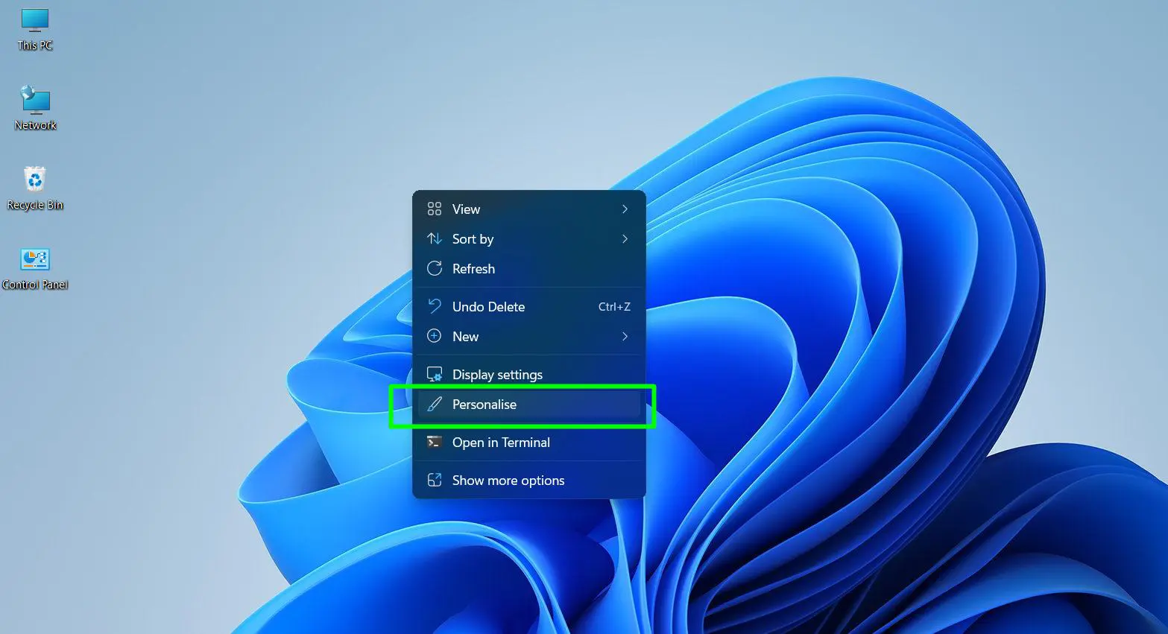The height and width of the screenshot is (634, 1168).
Task: Click the Undo Delete arrow icon
Action: [x=435, y=306]
